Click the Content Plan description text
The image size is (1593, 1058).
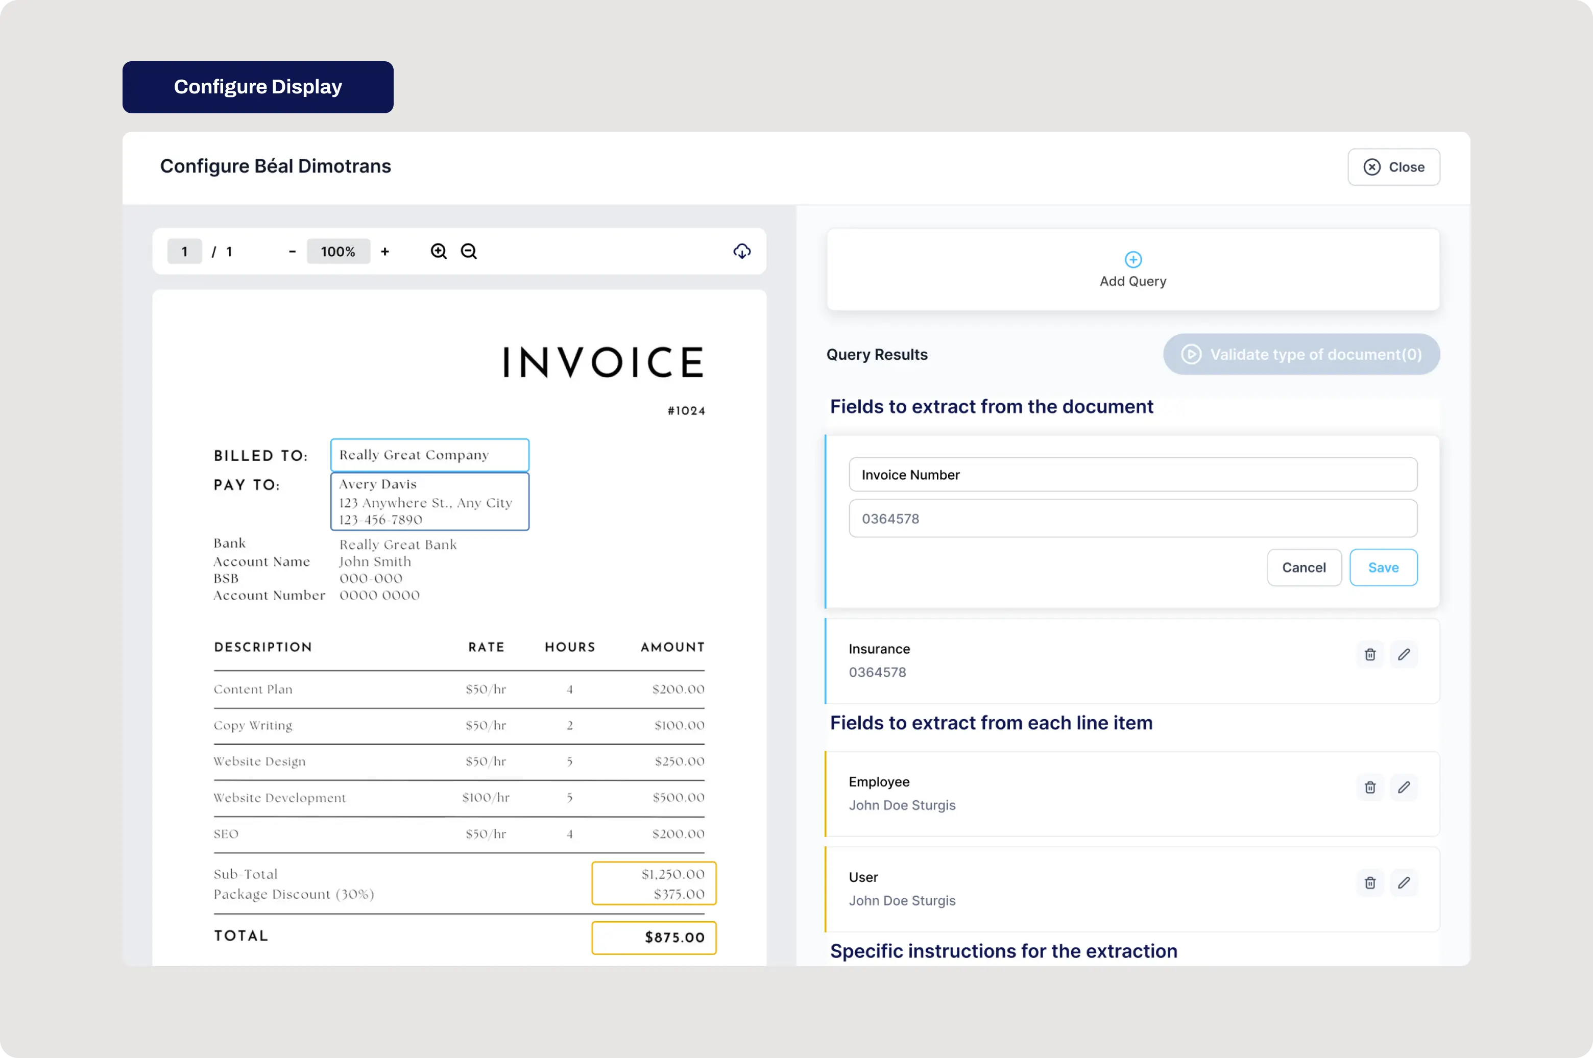(x=253, y=690)
